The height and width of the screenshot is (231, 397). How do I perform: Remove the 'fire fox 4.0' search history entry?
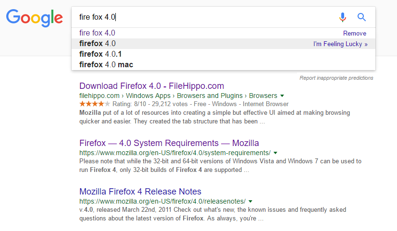pos(354,34)
